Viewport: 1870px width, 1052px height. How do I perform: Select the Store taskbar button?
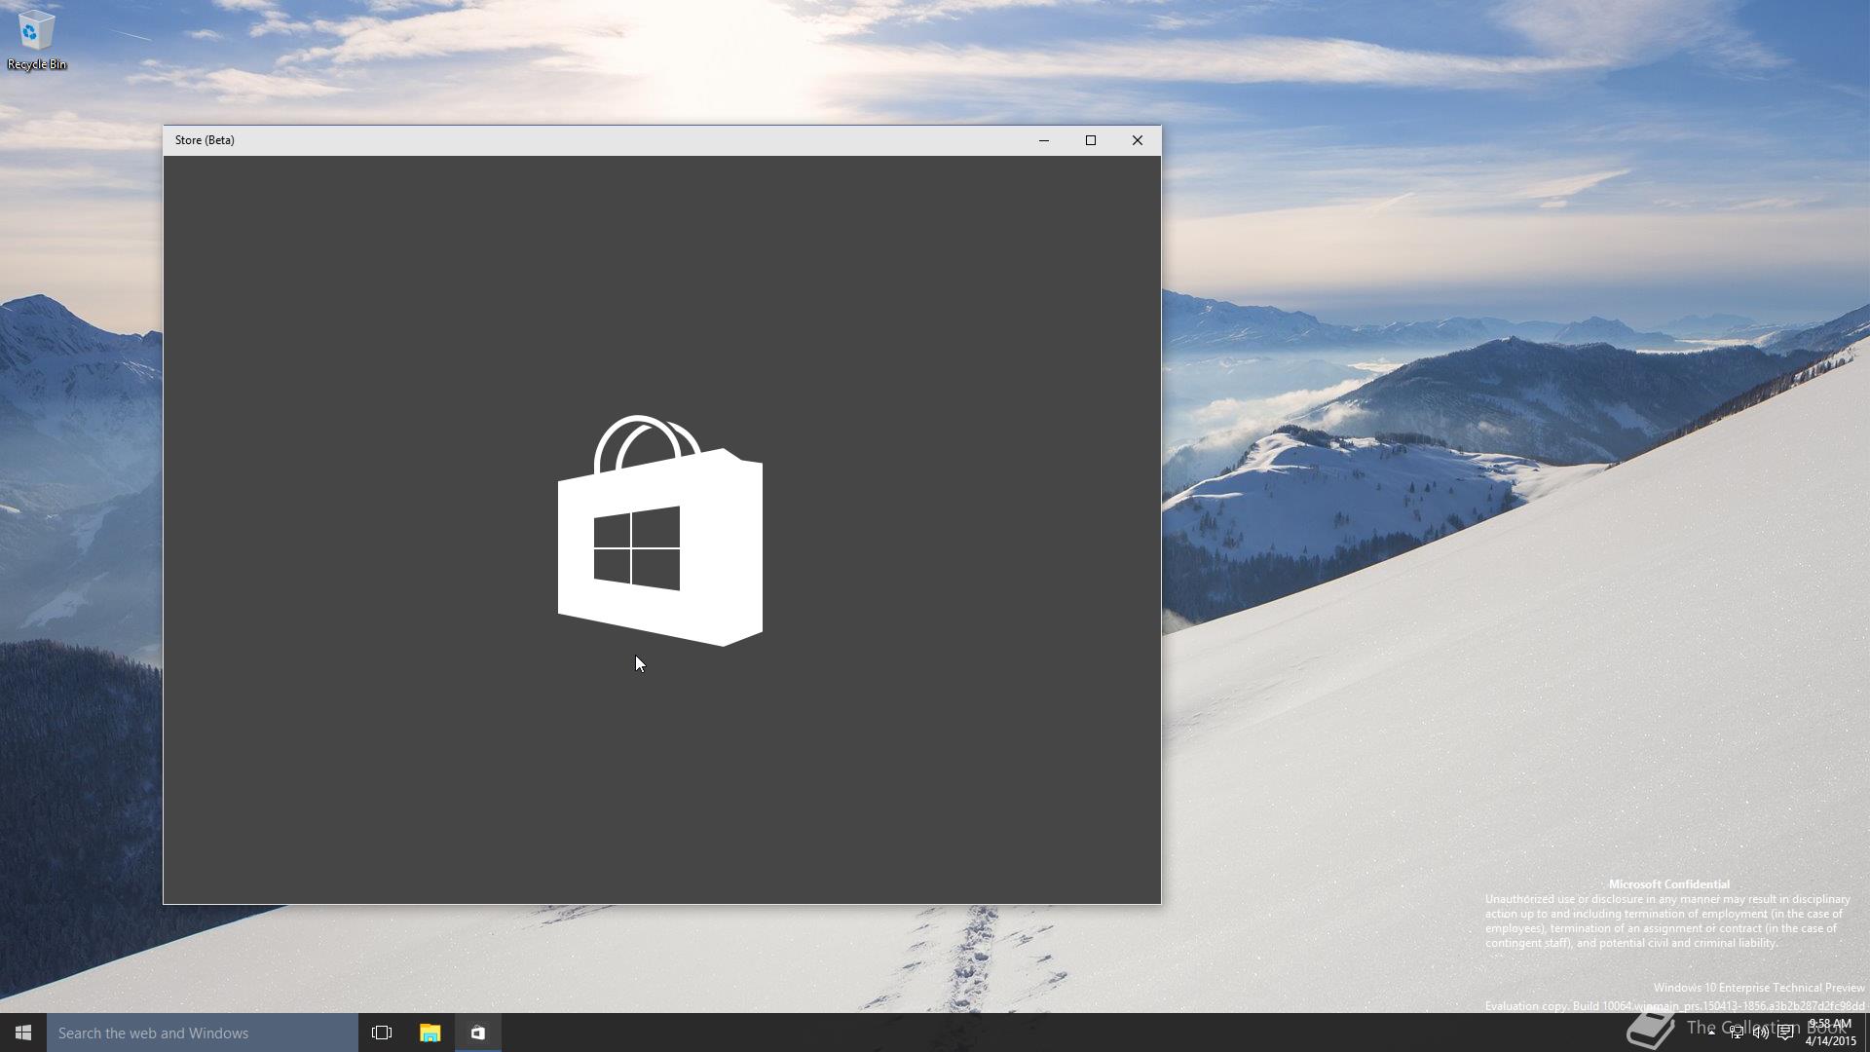pos(478,1033)
